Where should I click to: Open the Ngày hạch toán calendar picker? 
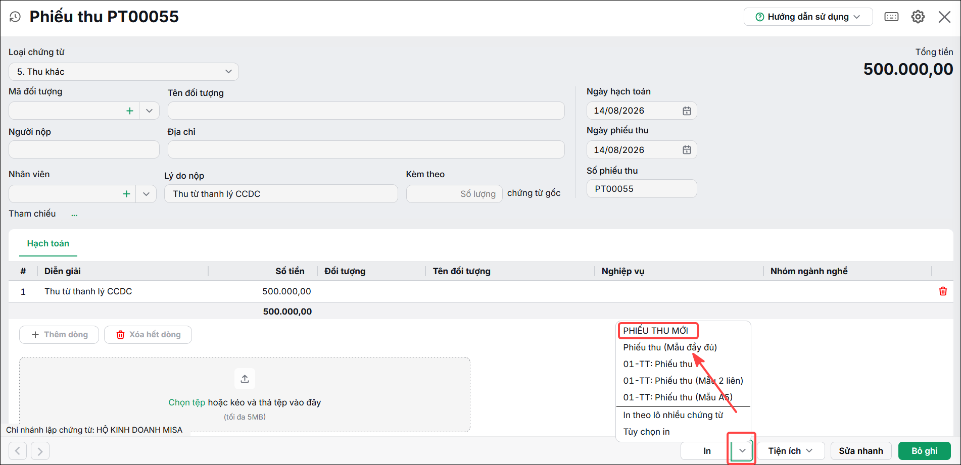pos(687,111)
